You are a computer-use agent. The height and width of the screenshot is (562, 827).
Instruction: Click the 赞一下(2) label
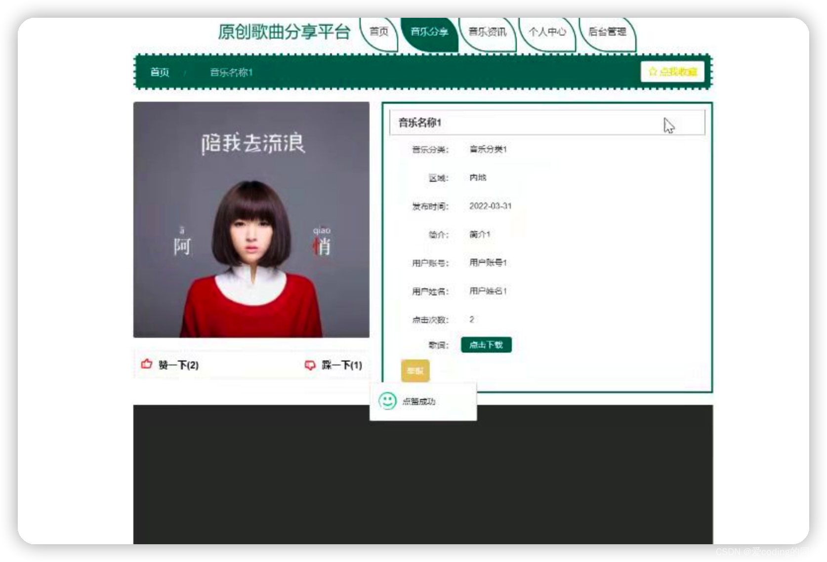(x=178, y=365)
